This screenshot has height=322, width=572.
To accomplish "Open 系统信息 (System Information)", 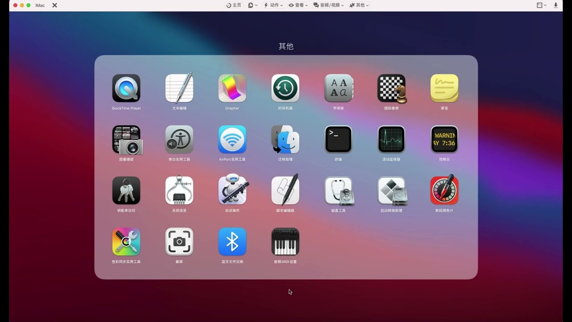I will point(179,191).
